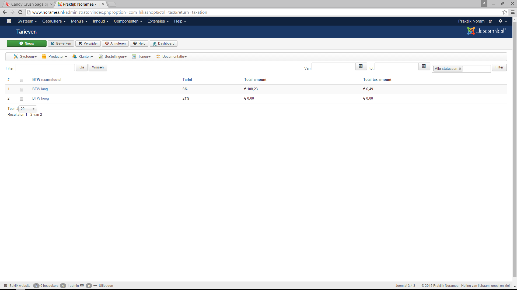Image resolution: width=517 pixels, height=290 pixels.
Task: Click the Dashboard toolbar button
Action: click(163, 44)
